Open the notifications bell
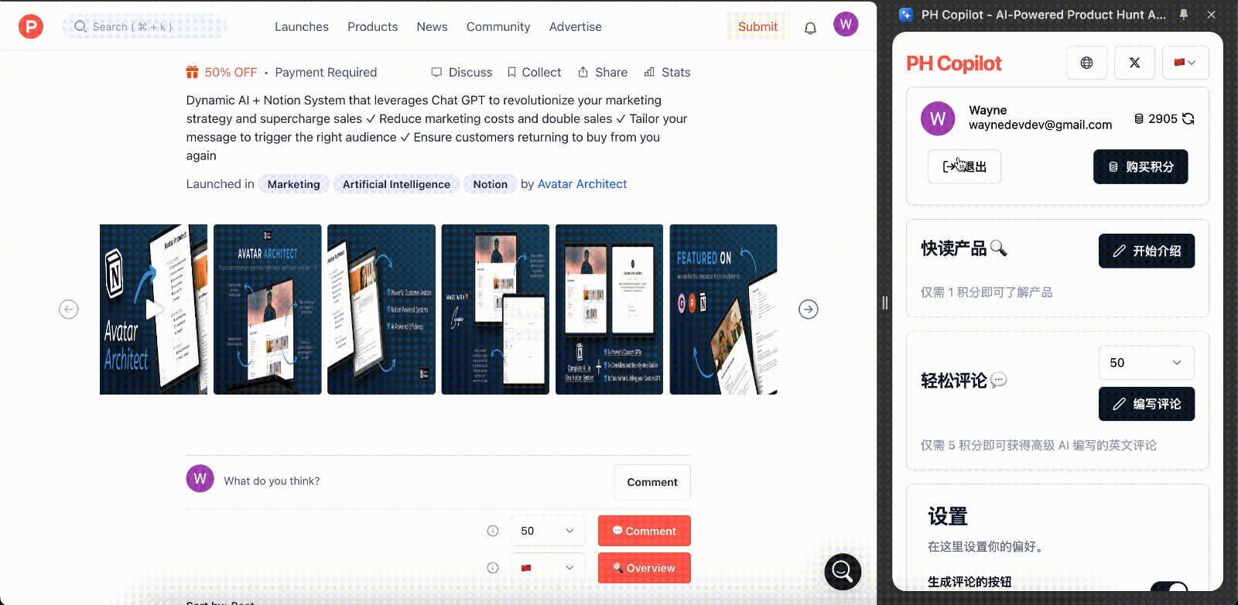 tap(810, 29)
